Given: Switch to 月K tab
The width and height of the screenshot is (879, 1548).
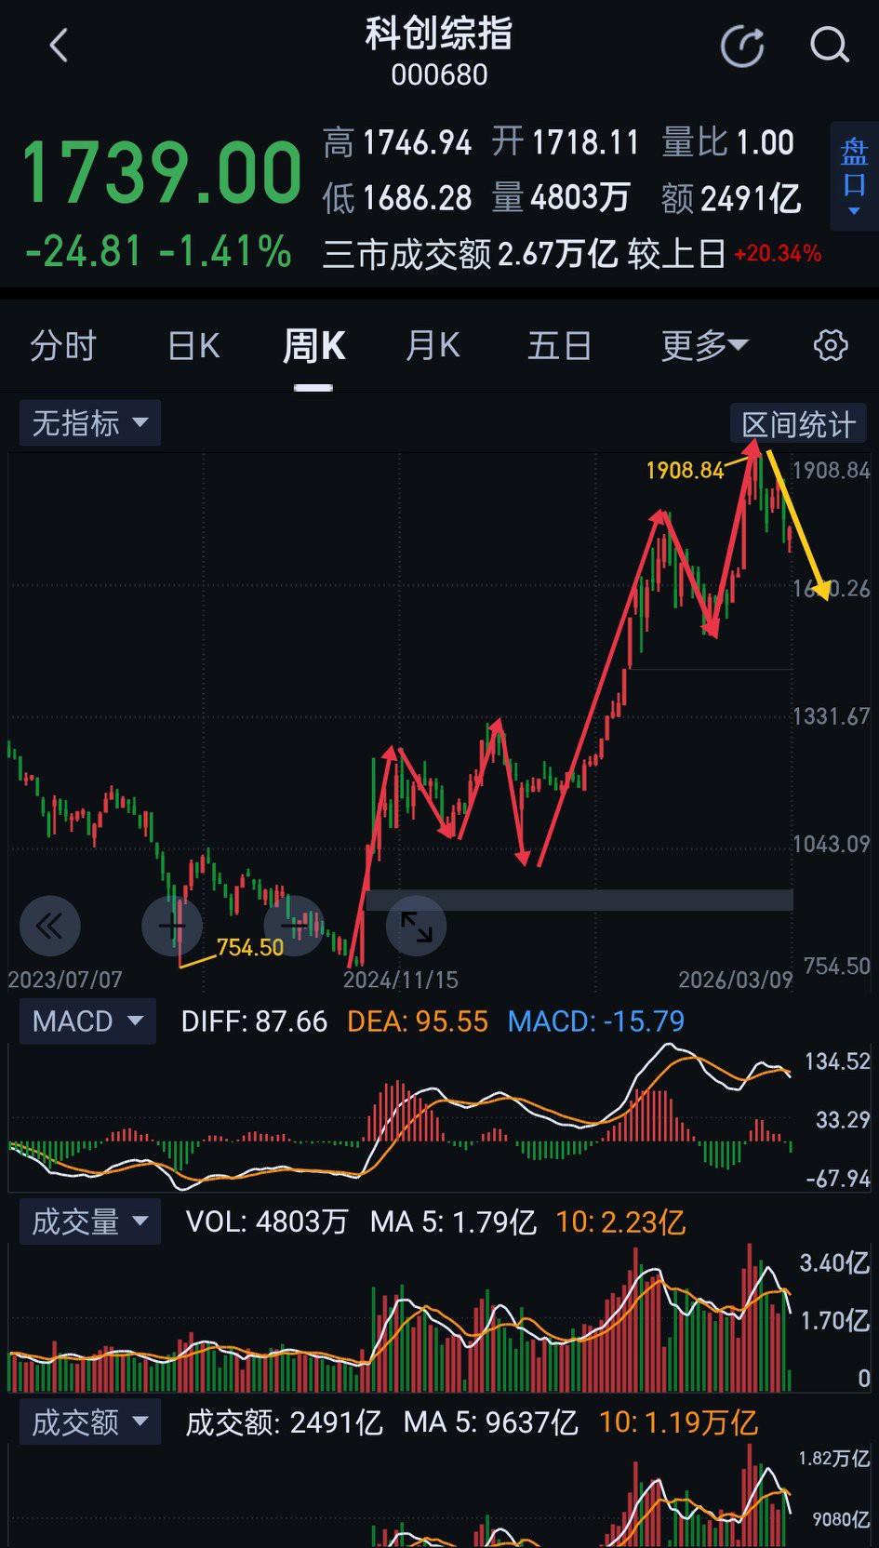Looking at the screenshot, I should click(433, 346).
